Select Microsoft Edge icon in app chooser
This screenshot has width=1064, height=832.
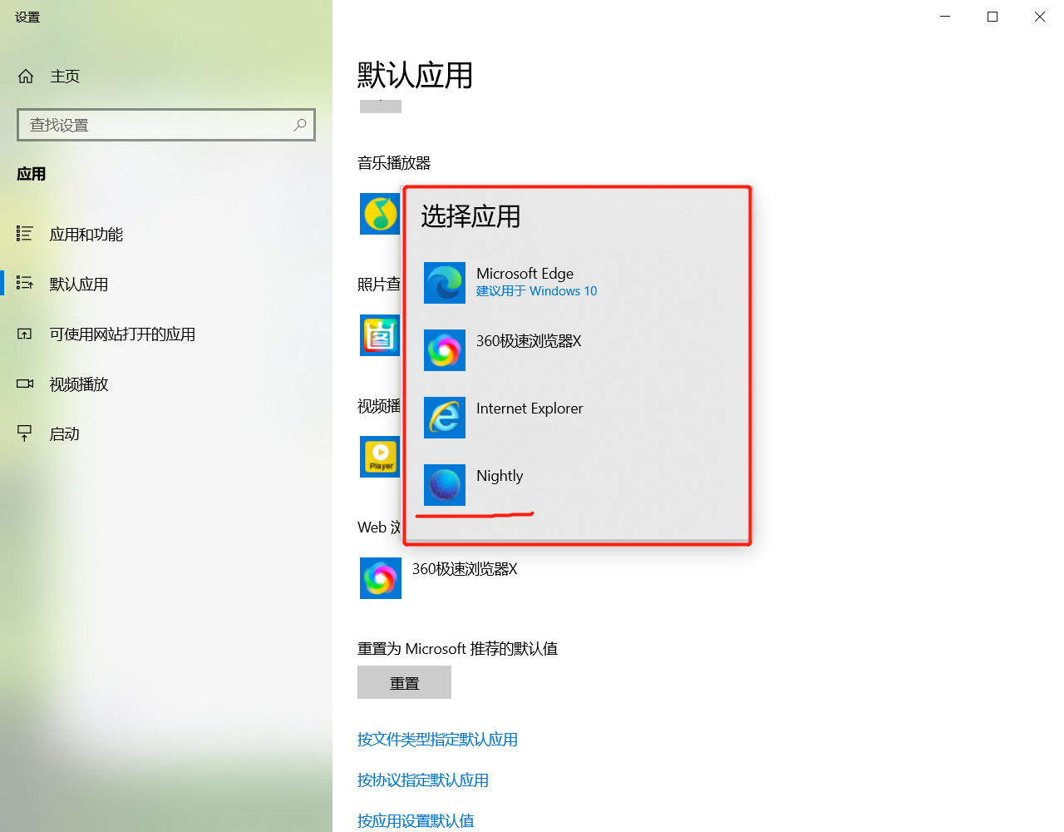point(445,283)
